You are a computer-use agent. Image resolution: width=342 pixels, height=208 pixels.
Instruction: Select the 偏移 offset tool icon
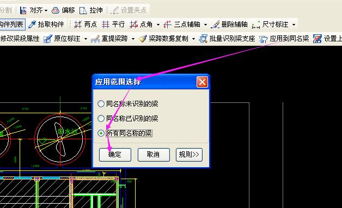pos(56,10)
